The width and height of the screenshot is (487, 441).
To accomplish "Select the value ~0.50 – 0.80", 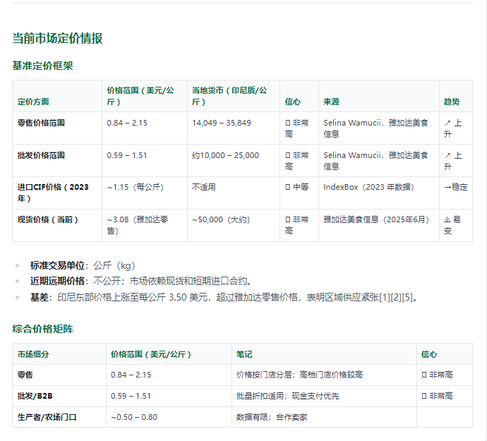I will [134, 417].
